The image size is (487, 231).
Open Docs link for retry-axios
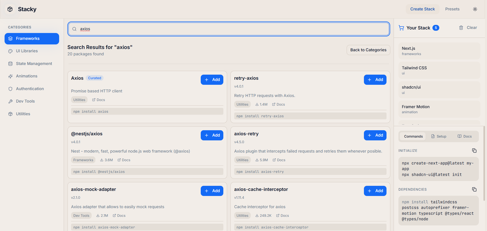[278, 104]
